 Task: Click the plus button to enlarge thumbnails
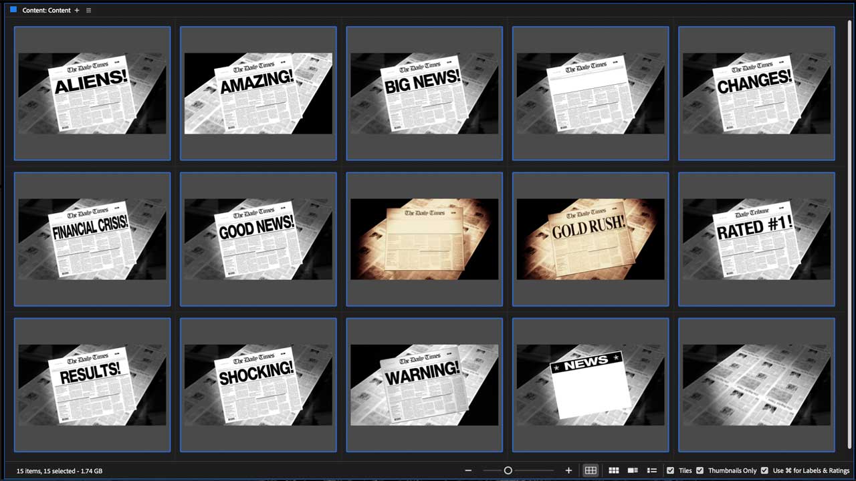(x=568, y=470)
